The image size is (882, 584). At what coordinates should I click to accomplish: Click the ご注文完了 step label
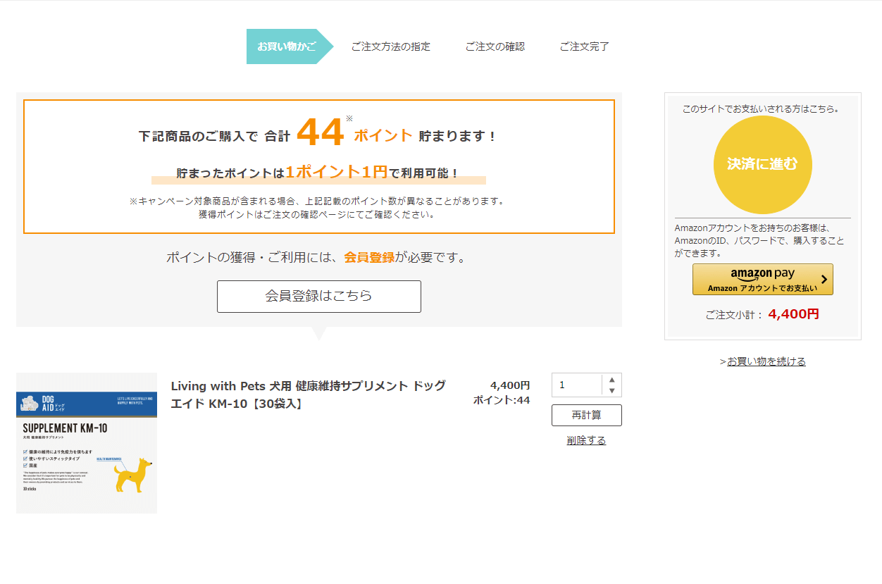584,46
